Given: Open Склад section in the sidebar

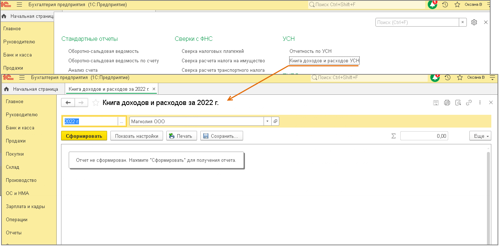Looking at the screenshot, I should (x=12, y=167).
